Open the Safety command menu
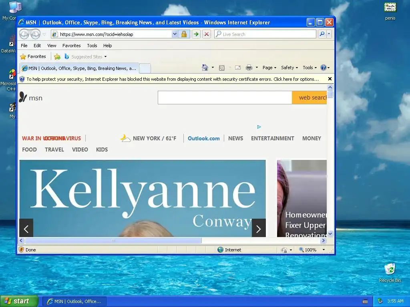 [289, 68]
